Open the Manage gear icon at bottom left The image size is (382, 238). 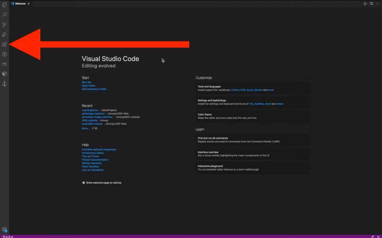[x=4, y=229]
